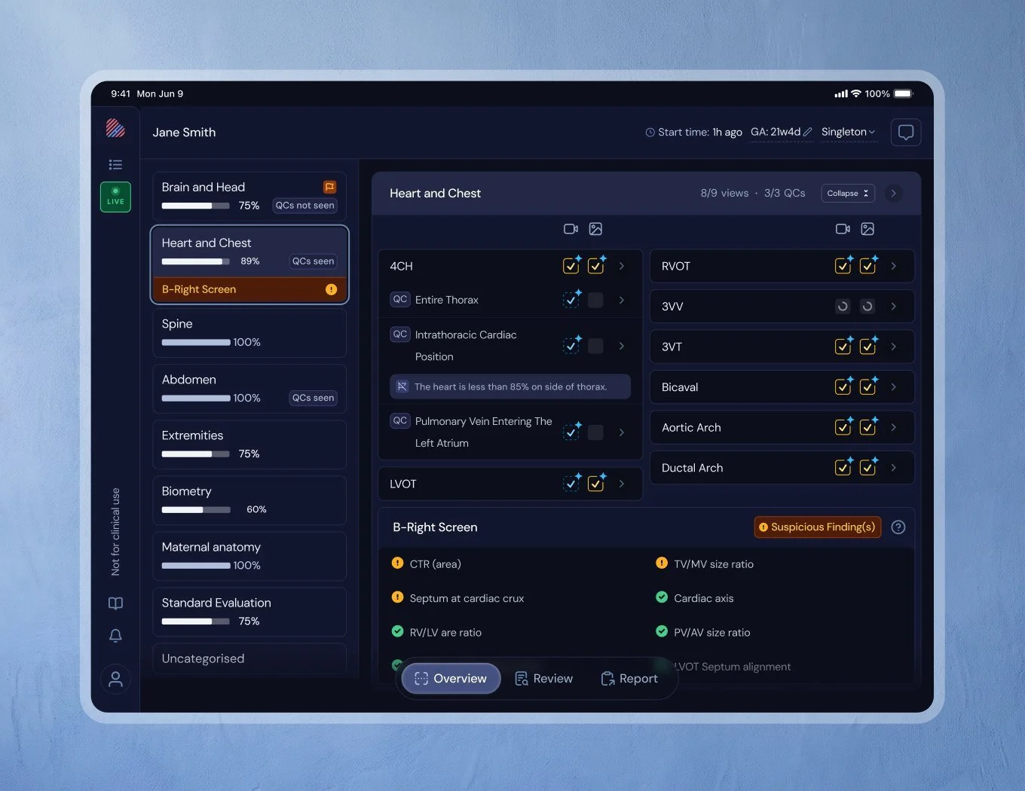Open the Singleton dropdown

pos(848,132)
